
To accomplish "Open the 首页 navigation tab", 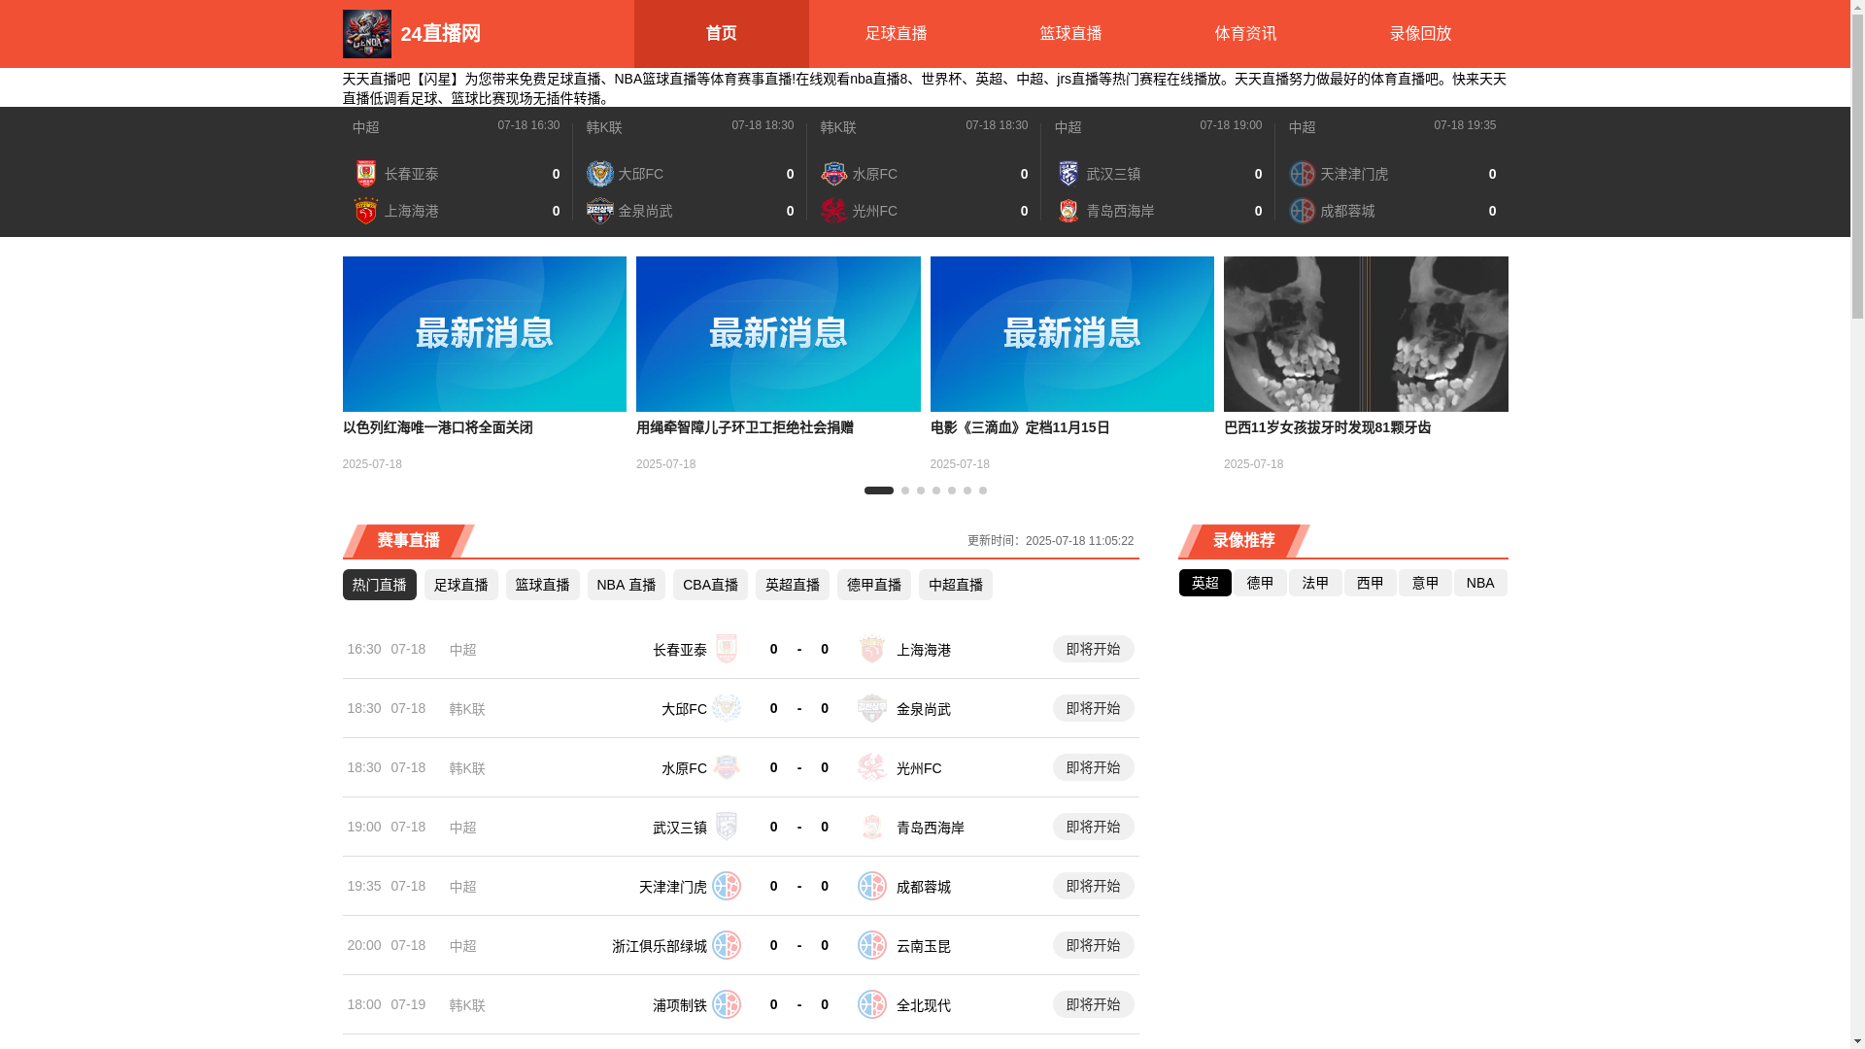I will [x=721, y=34].
